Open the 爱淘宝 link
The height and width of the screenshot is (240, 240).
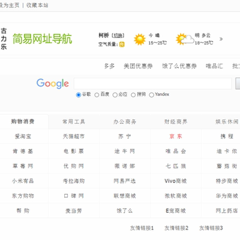pos(23,136)
